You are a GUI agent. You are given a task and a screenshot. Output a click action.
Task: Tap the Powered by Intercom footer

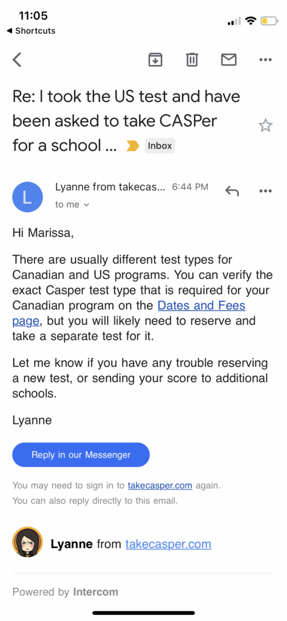66,592
